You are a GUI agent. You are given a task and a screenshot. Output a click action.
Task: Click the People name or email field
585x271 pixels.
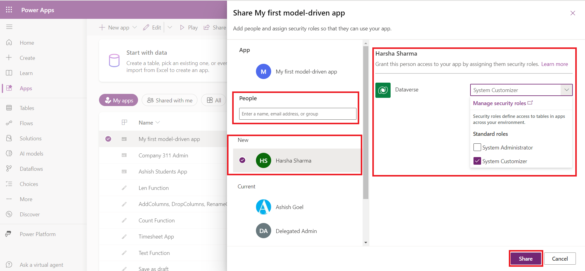coord(297,114)
